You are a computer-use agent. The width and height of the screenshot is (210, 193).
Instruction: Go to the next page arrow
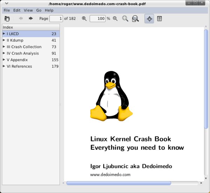31,18
